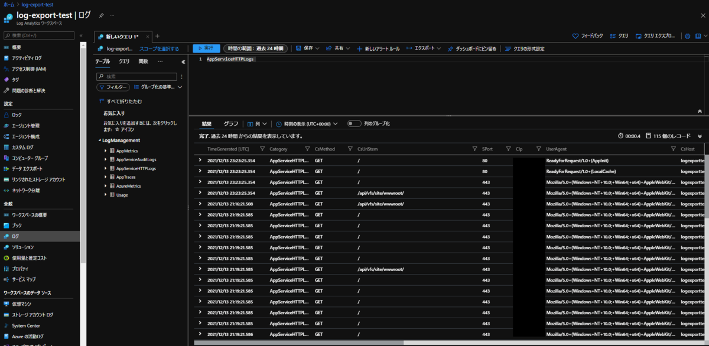Collapse the query editor with double chevron
The height and width of the screenshot is (346, 709).
pyautogui.click(x=700, y=111)
